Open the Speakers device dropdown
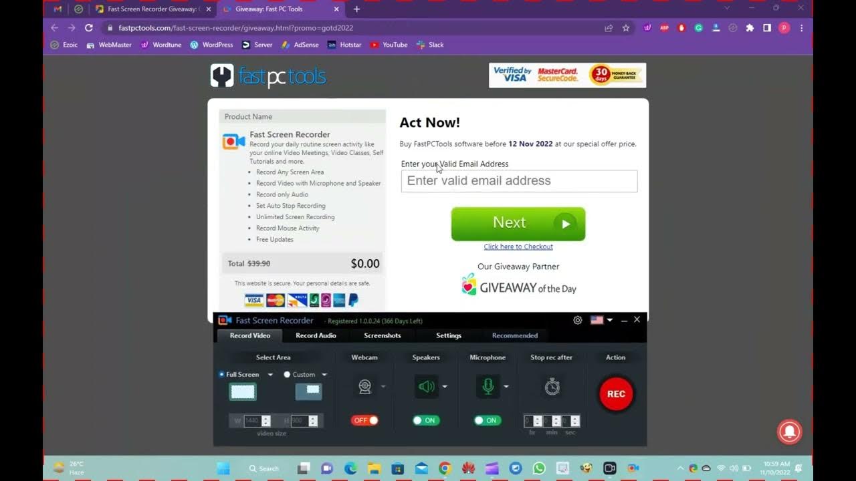 click(445, 387)
